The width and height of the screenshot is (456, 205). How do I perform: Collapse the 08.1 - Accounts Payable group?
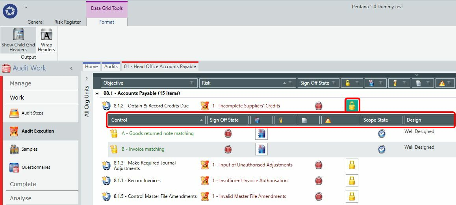coord(96,93)
